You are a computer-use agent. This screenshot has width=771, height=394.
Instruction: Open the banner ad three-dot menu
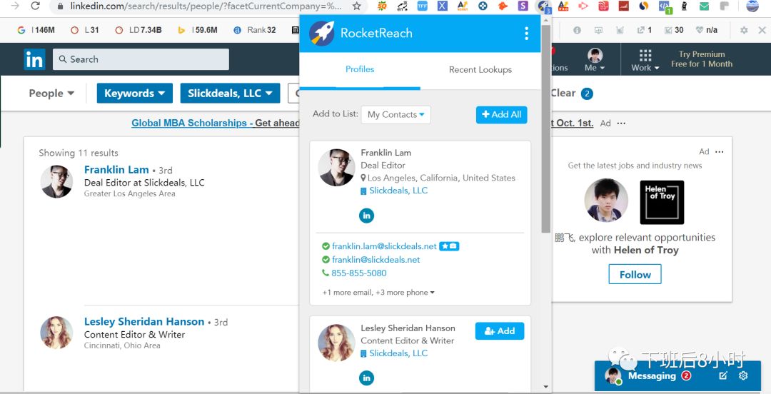click(x=621, y=123)
